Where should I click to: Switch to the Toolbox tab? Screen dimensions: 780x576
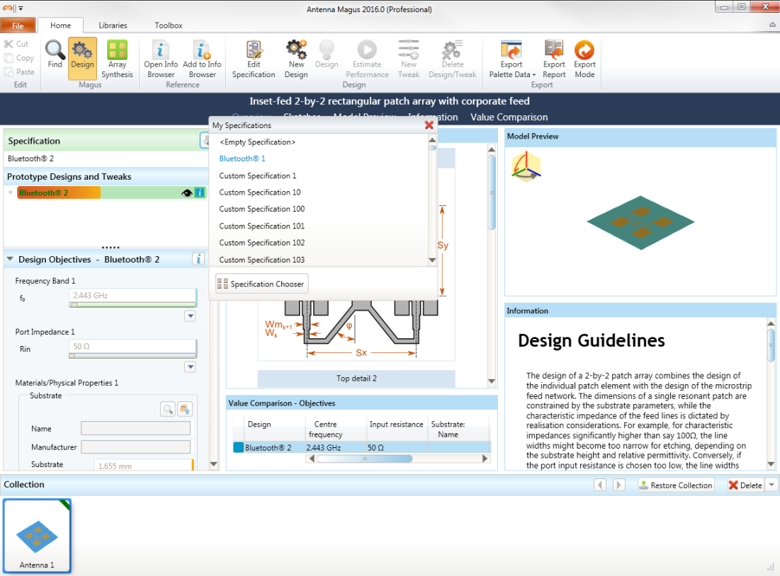[x=168, y=25]
